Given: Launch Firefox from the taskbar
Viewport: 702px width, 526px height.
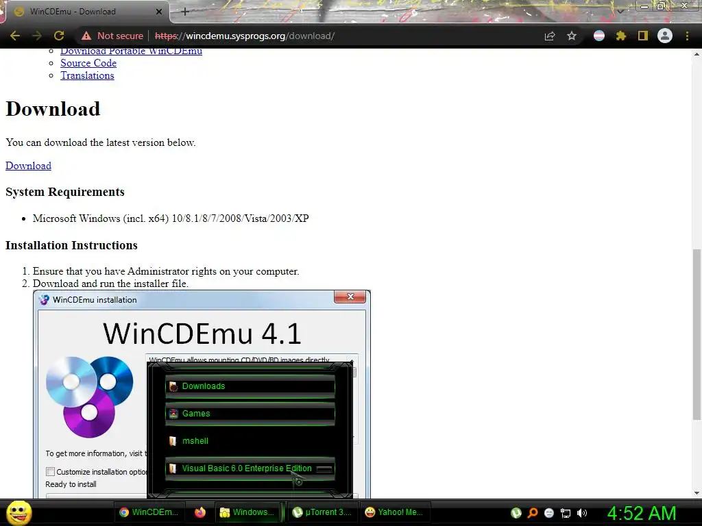Looking at the screenshot, I should tap(199, 512).
